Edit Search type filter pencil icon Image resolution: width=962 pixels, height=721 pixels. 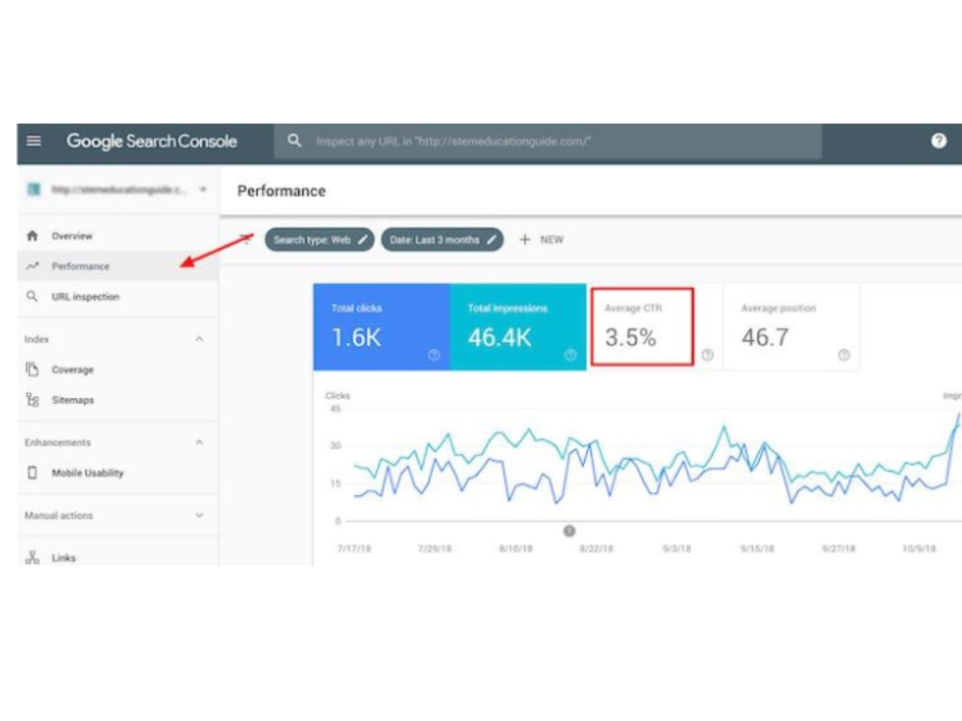click(x=363, y=239)
